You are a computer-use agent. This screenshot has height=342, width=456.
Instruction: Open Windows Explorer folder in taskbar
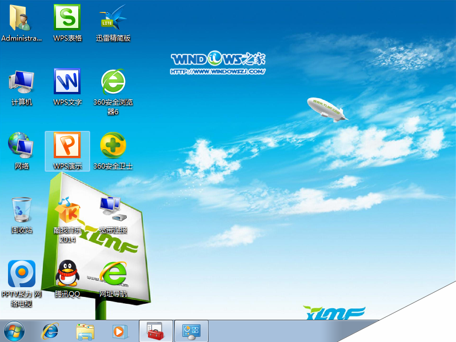(86, 331)
